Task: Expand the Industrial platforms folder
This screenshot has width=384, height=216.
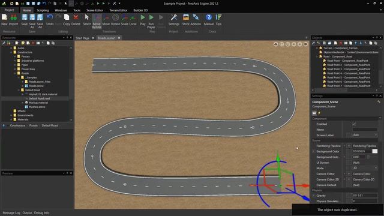Action: tap(15, 61)
